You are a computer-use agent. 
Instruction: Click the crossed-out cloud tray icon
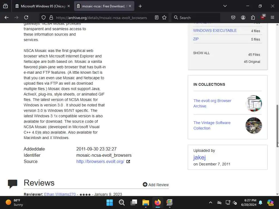pos(219,202)
